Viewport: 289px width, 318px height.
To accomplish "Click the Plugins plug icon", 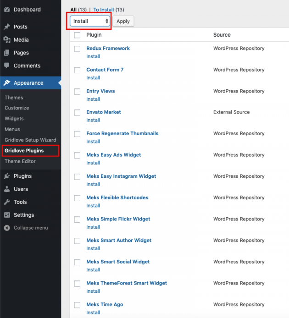I will coord(7,176).
